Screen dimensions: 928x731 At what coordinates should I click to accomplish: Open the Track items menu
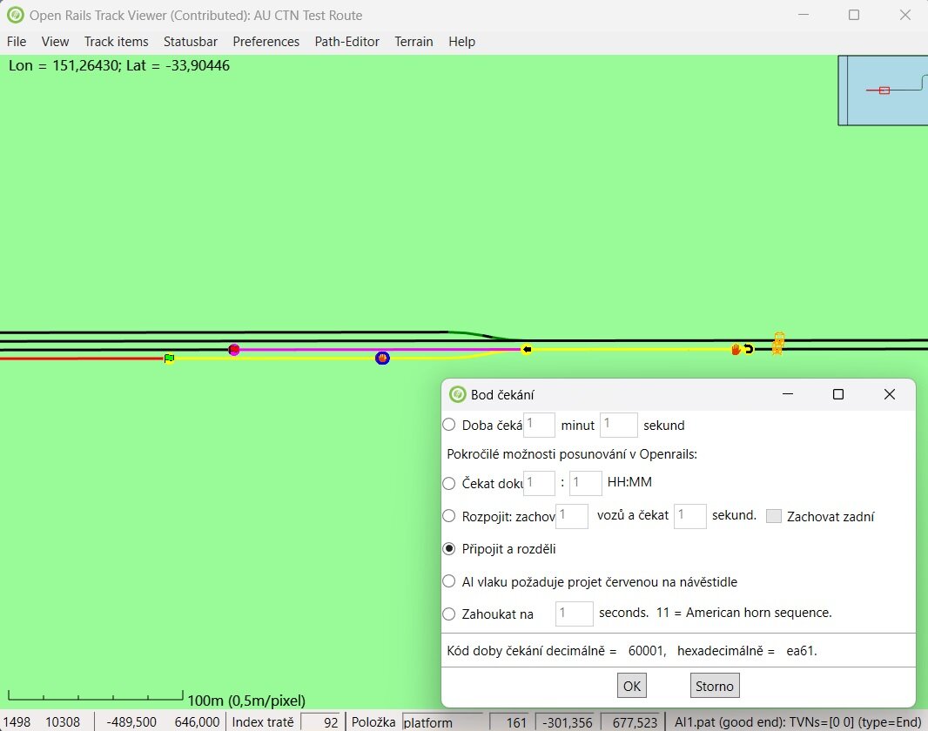[x=116, y=42]
